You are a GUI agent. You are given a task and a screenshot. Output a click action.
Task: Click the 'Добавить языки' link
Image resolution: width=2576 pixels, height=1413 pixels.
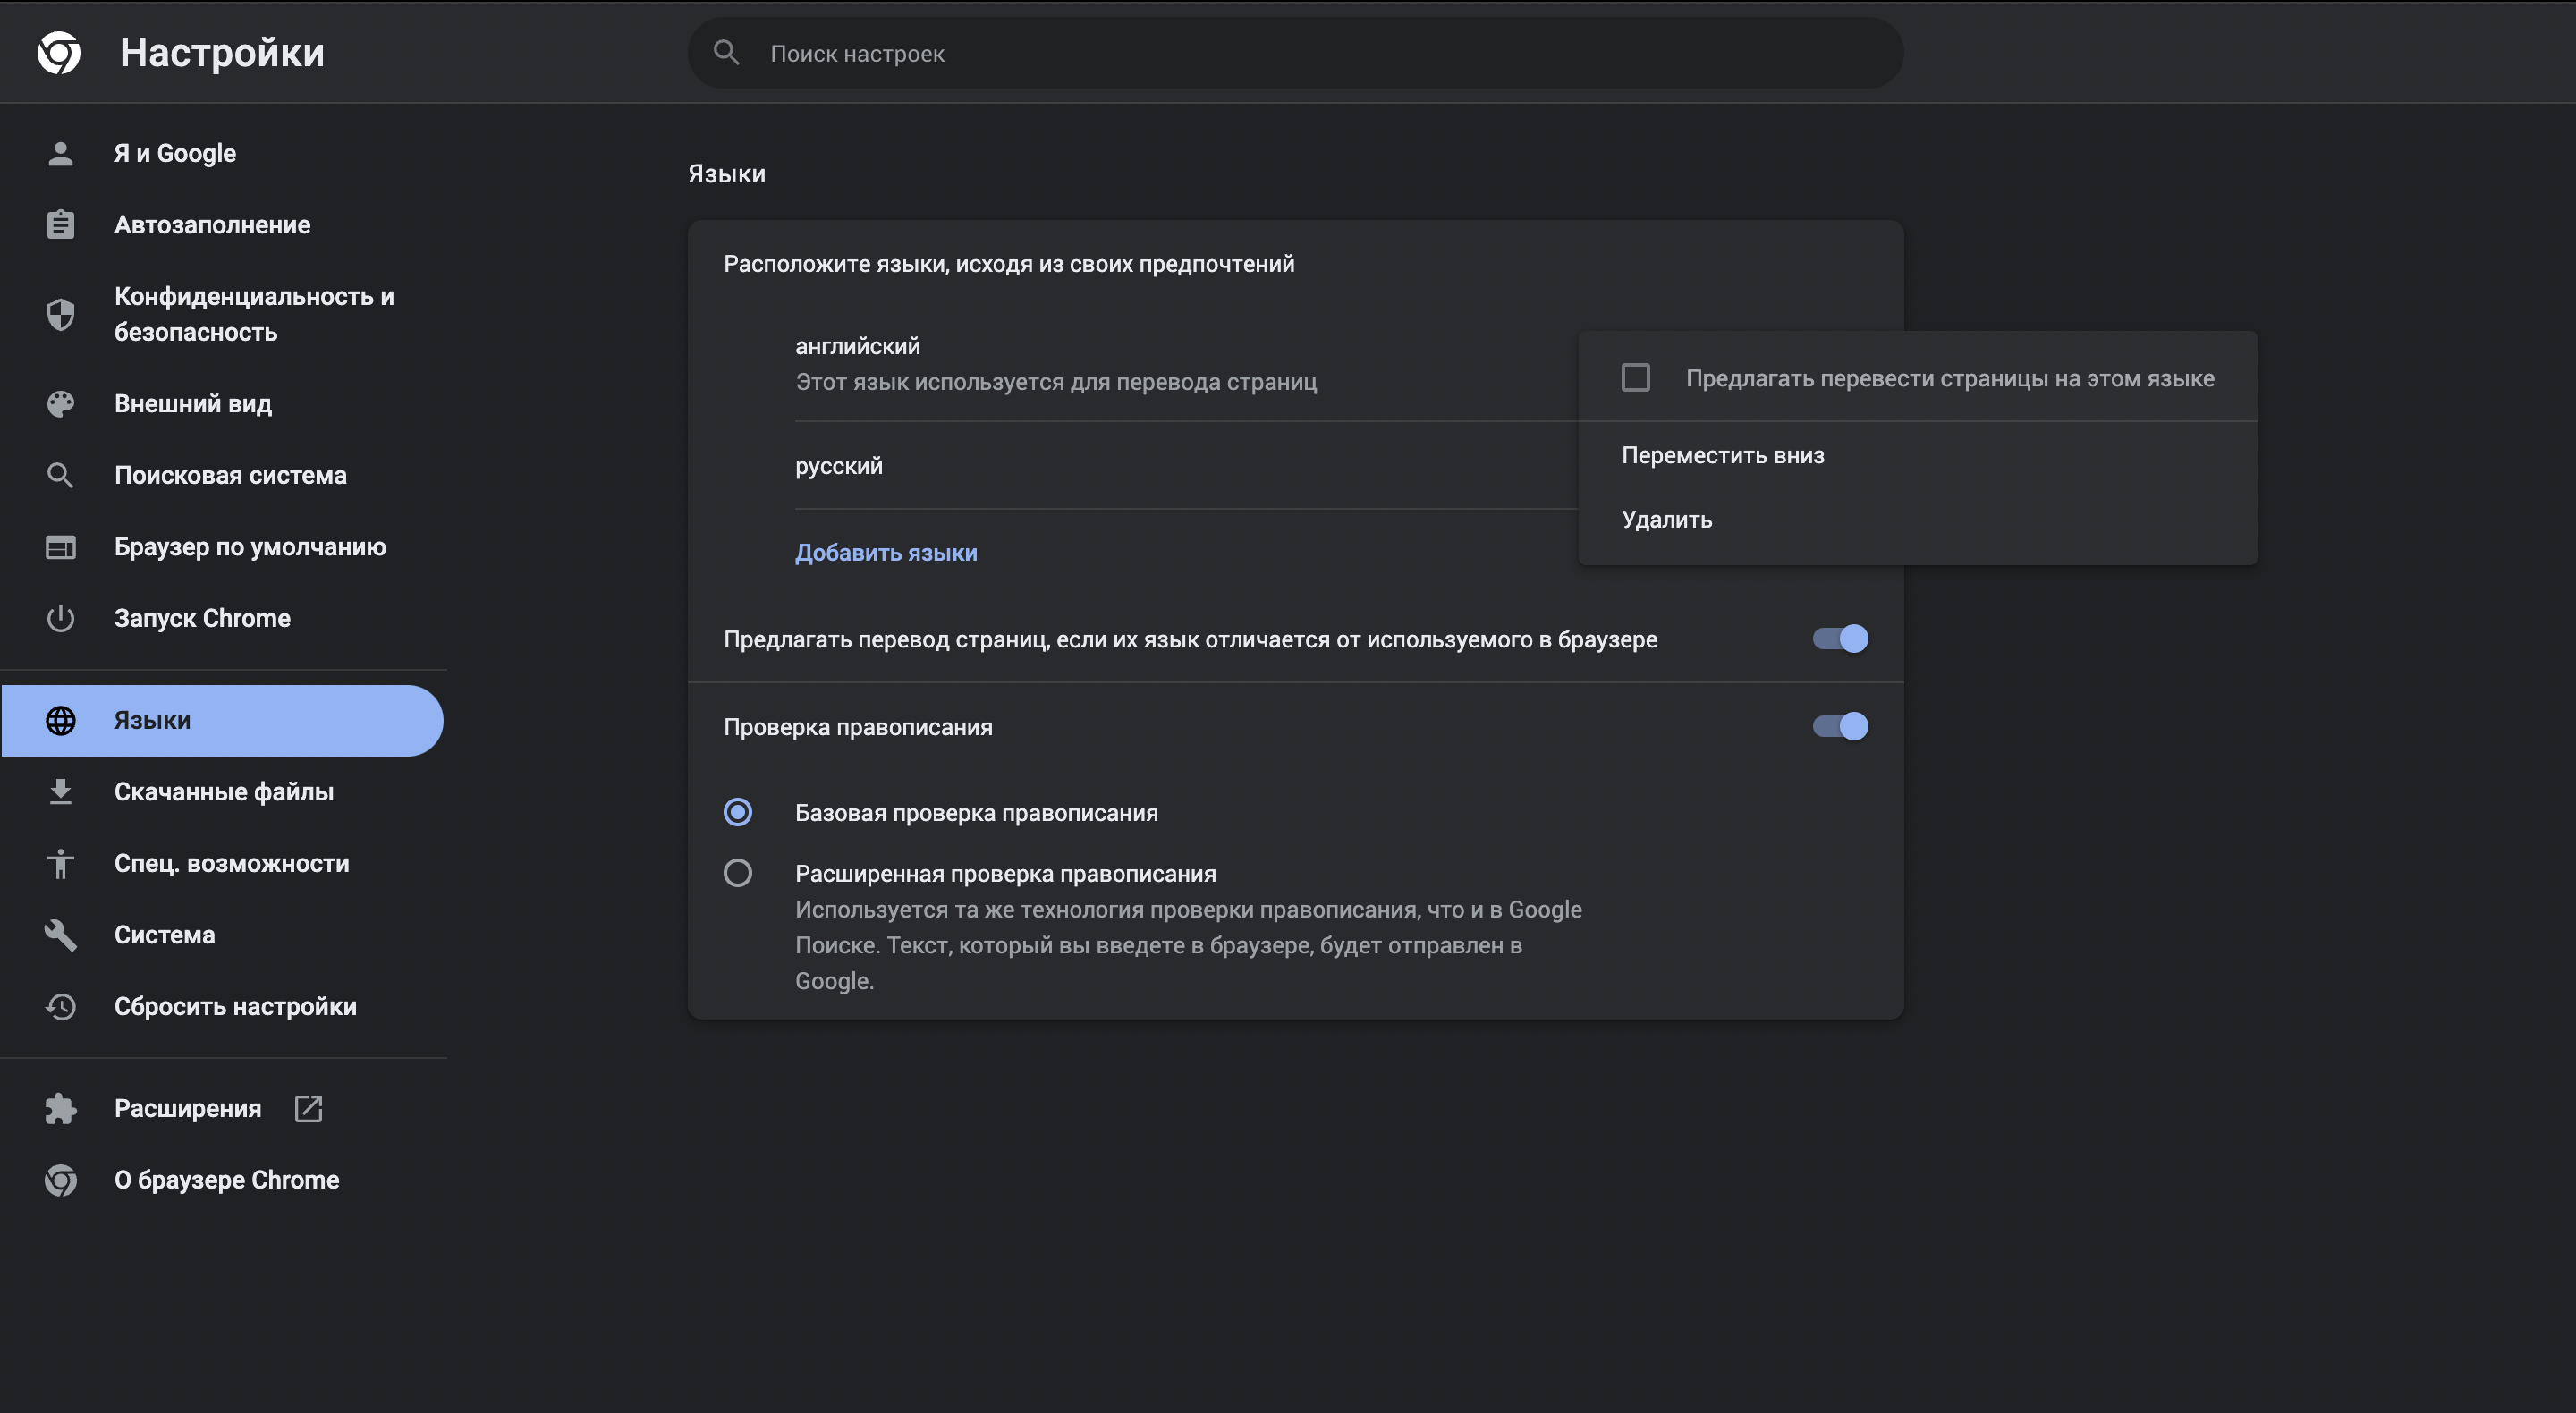pyautogui.click(x=886, y=552)
